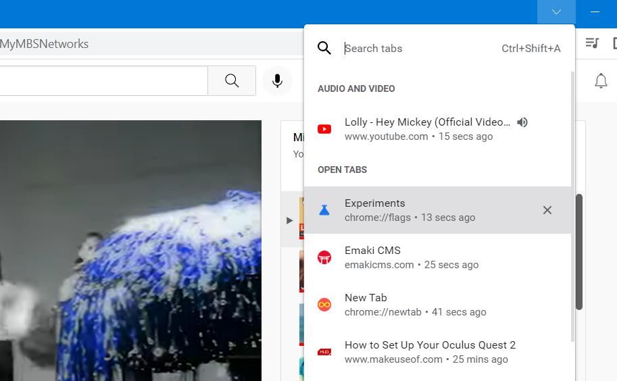Click the YouTube search button
This screenshot has width=617, height=381.
pyautogui.click(x=232, y=80)
